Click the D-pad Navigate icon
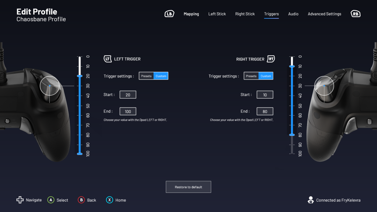The height and width of the screenshot is (212, 377). click(20, 200)
